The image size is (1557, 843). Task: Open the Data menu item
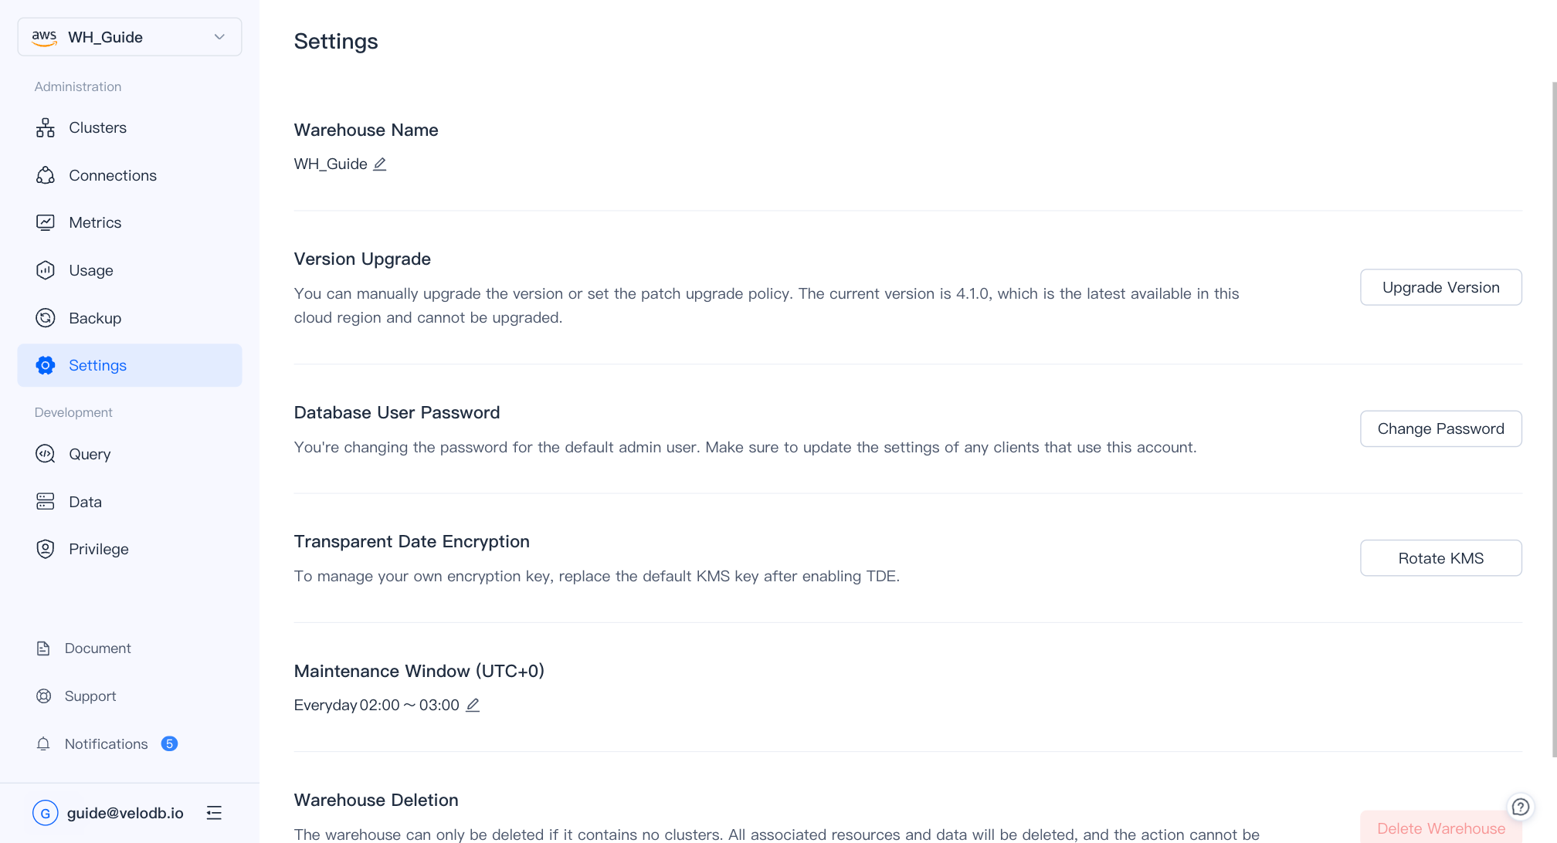coord(85,502)
